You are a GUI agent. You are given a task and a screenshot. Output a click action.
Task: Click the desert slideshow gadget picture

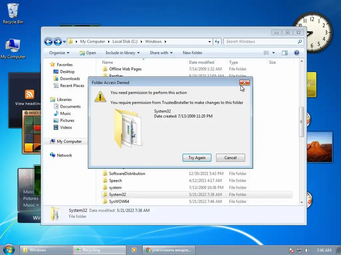[x=319, y=147]
